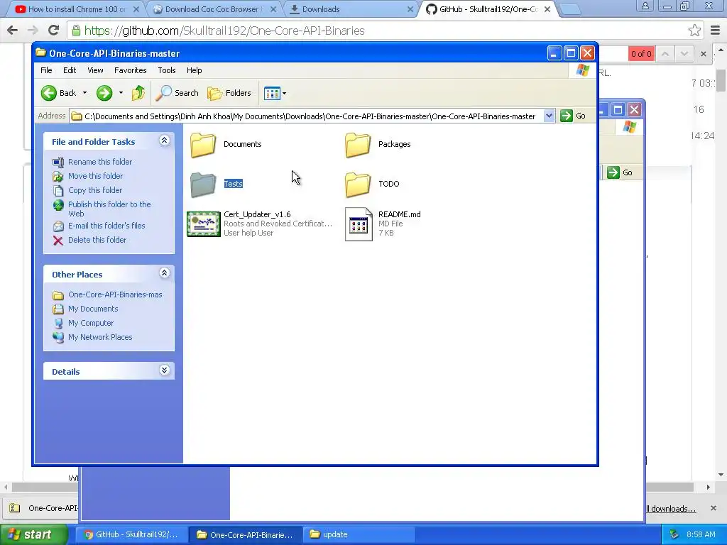Click E-mail this folder's files

(106, 226)
